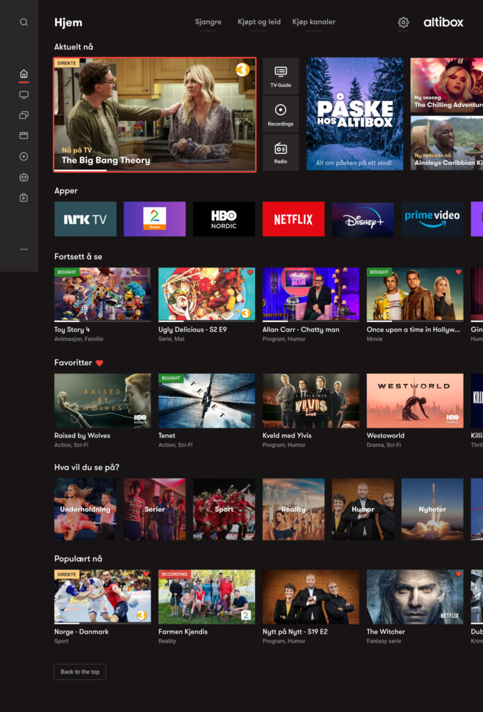Open the kids robot icon in sidebar
This screenshot has width=483, height=712.
click(24, 177)
